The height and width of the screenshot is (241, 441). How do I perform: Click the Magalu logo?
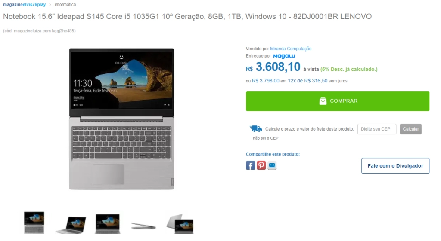(x=284, y=56)
